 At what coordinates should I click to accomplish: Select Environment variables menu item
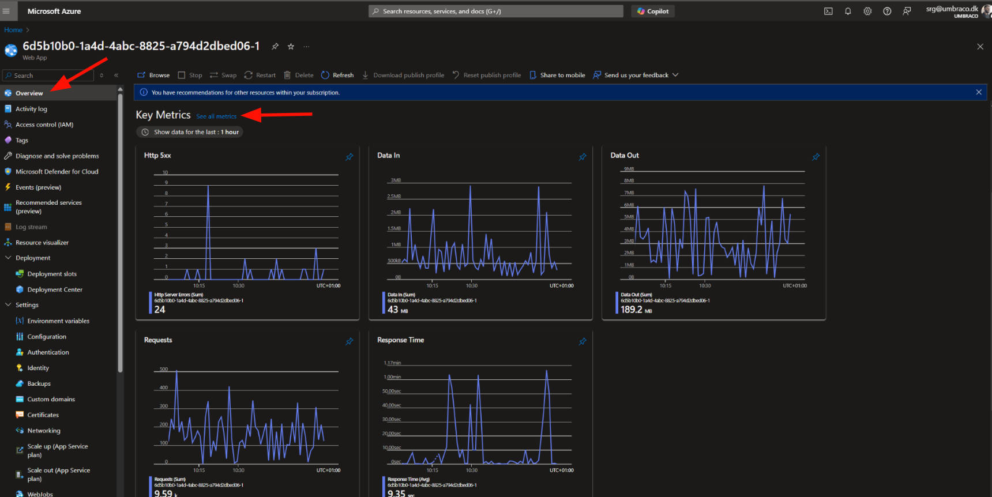tap(58, 321)
